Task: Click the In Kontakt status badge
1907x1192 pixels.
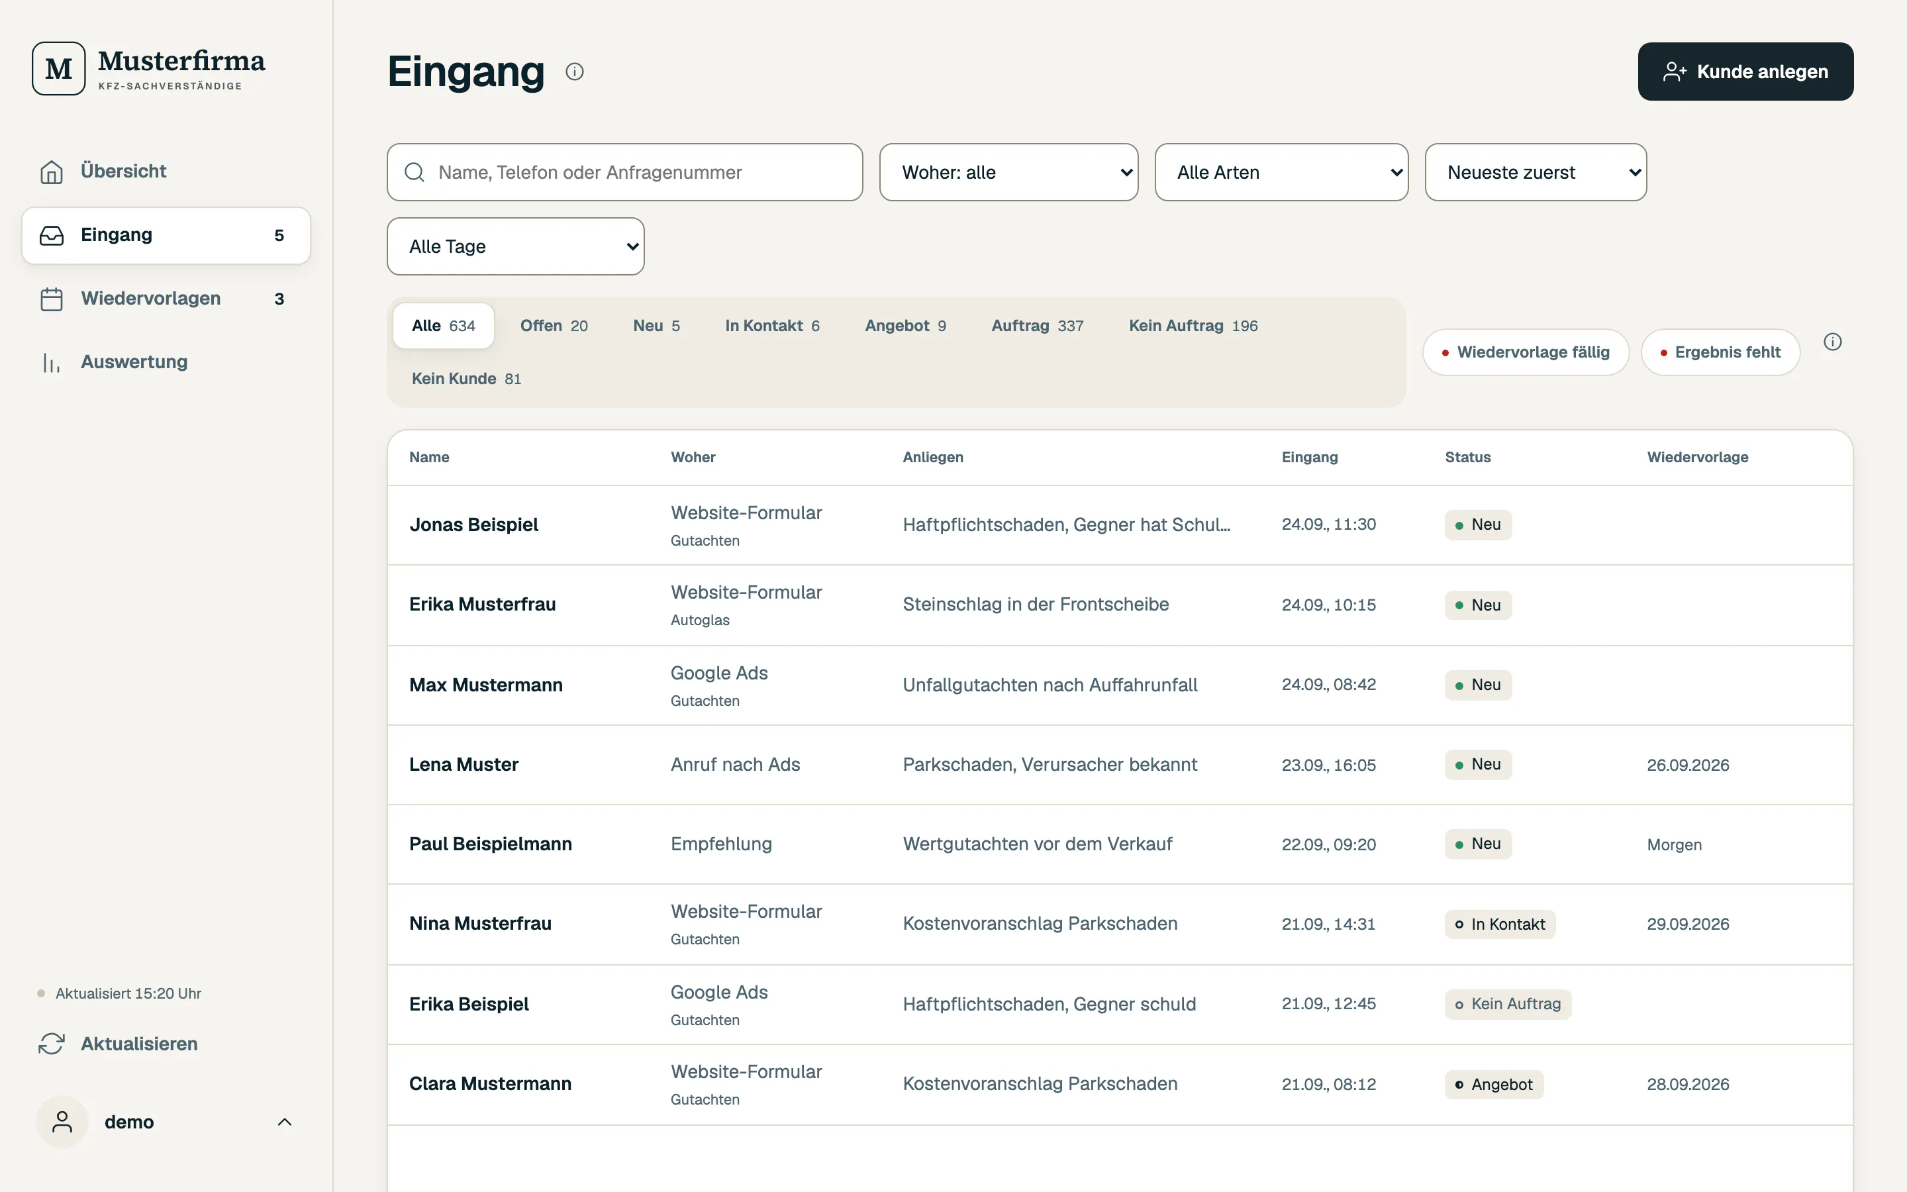Action: 1500,924
